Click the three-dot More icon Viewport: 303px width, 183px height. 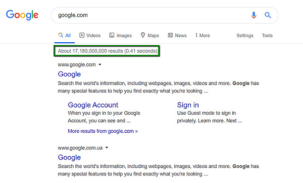(196, 35)
